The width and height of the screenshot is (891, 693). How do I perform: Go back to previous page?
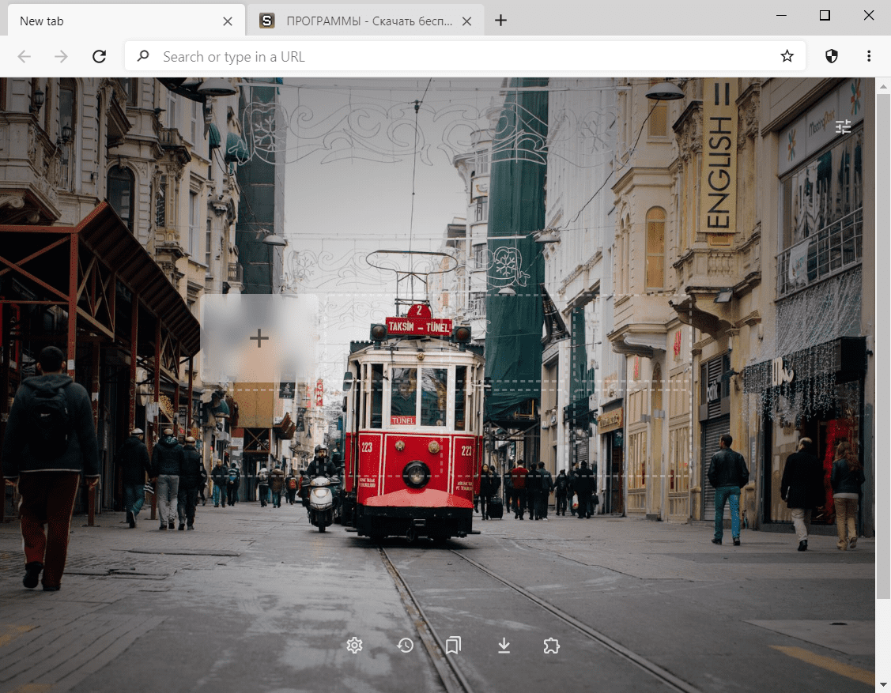pos(25,56)
